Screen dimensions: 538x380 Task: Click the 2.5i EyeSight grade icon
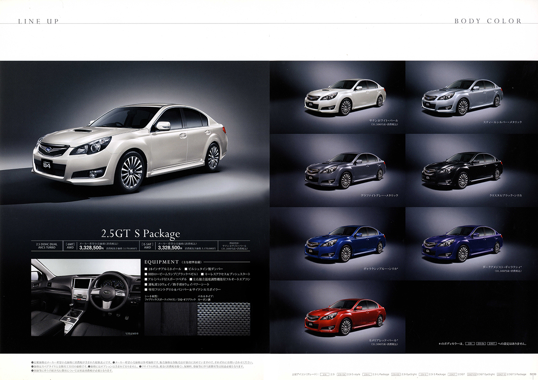(396, 374)
